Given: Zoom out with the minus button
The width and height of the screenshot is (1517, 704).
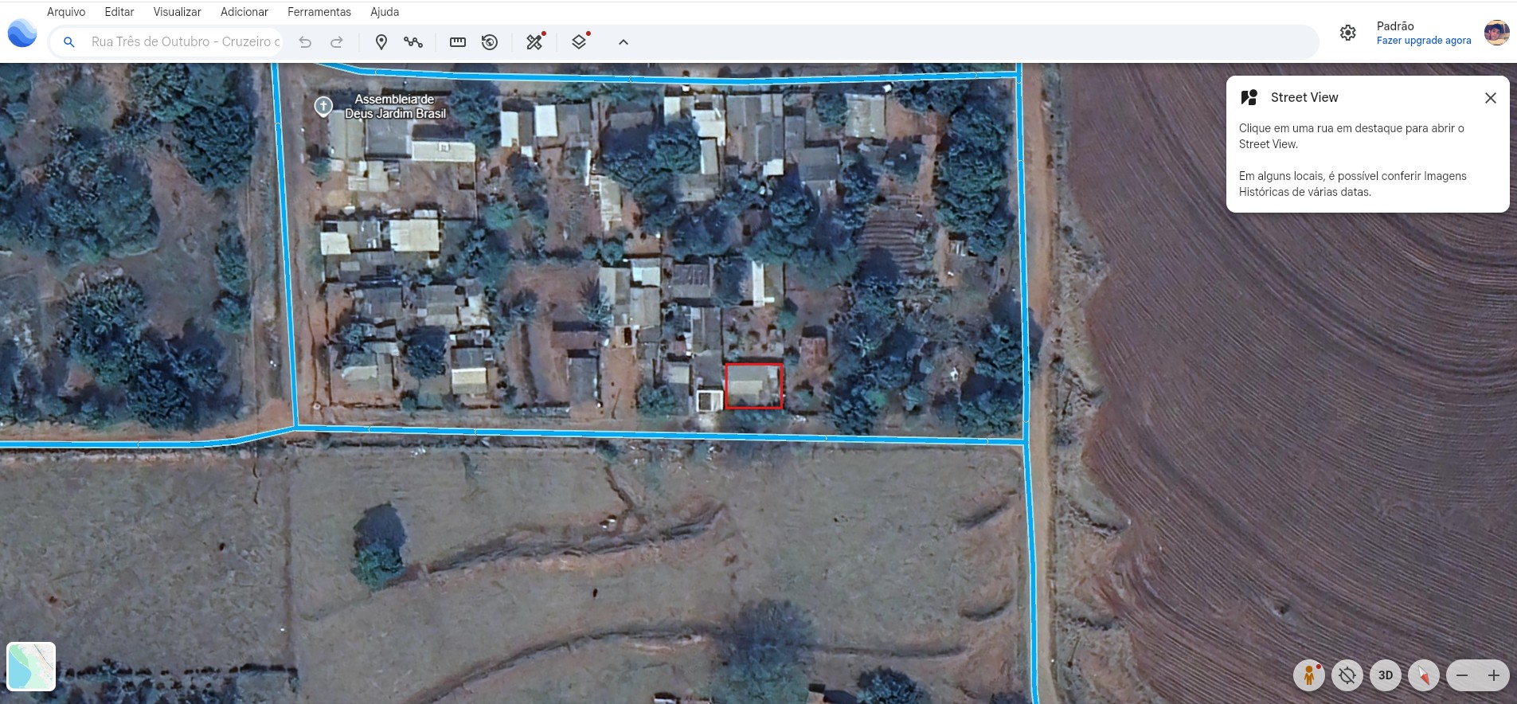Looking at the screenshot, I should [1462, 675].
